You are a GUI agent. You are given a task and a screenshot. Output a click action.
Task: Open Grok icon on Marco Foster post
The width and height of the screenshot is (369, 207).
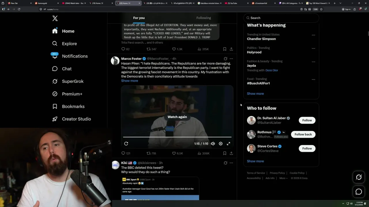point(225,59)
